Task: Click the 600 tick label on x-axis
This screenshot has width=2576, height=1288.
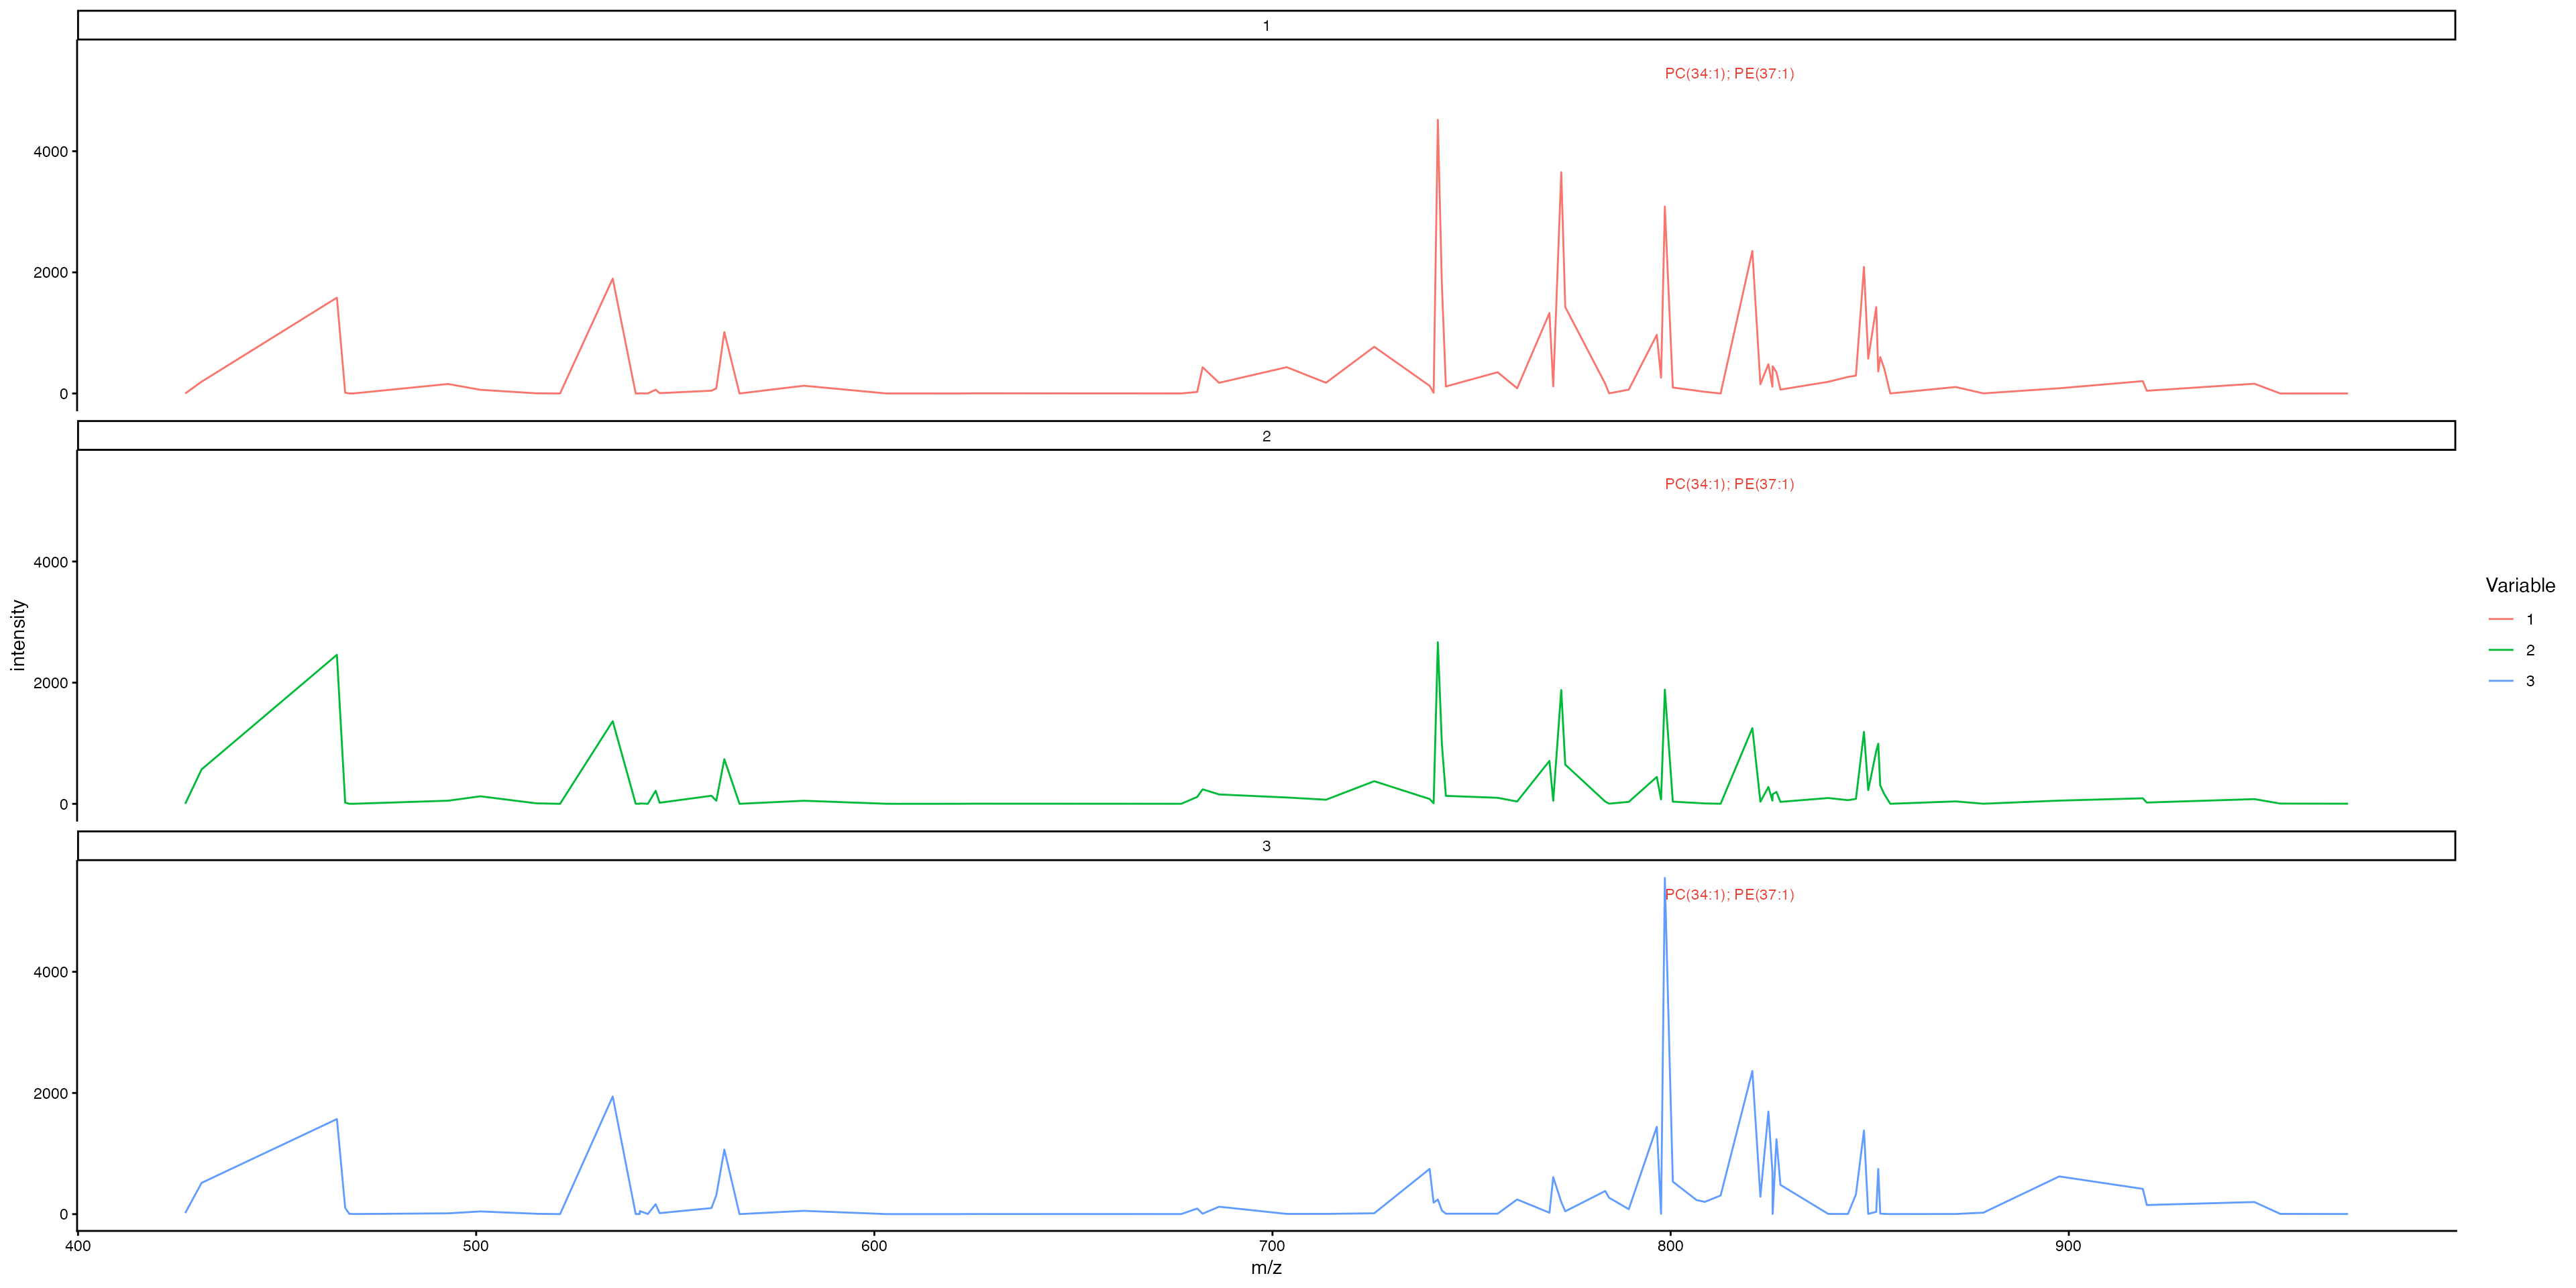Action: coord(874,1246)
